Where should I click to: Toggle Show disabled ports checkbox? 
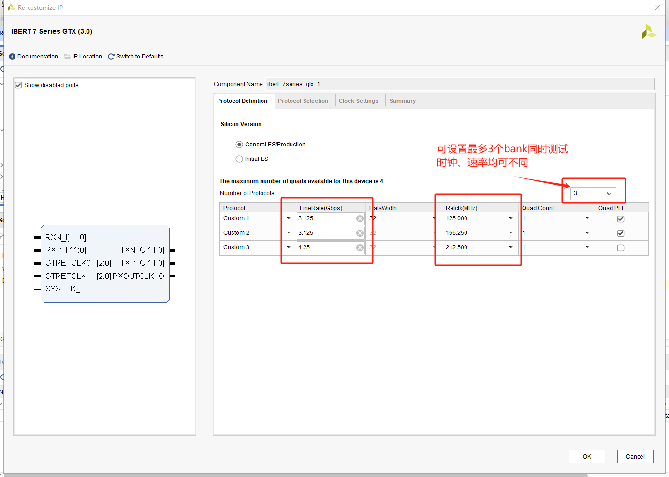(x=18, y=85)
